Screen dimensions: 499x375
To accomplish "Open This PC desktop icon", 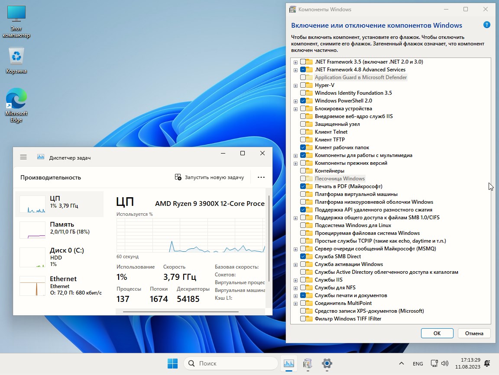I will coord(16,22).
